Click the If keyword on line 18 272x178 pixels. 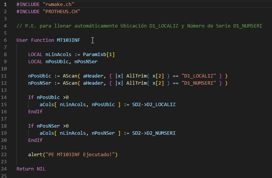(31, 126)
